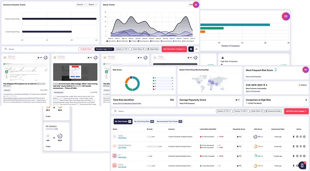The width and height of the screenshot is (310, 171).
Task: Refresh assessment for the 4 days ago row
Action: (301, 146)
